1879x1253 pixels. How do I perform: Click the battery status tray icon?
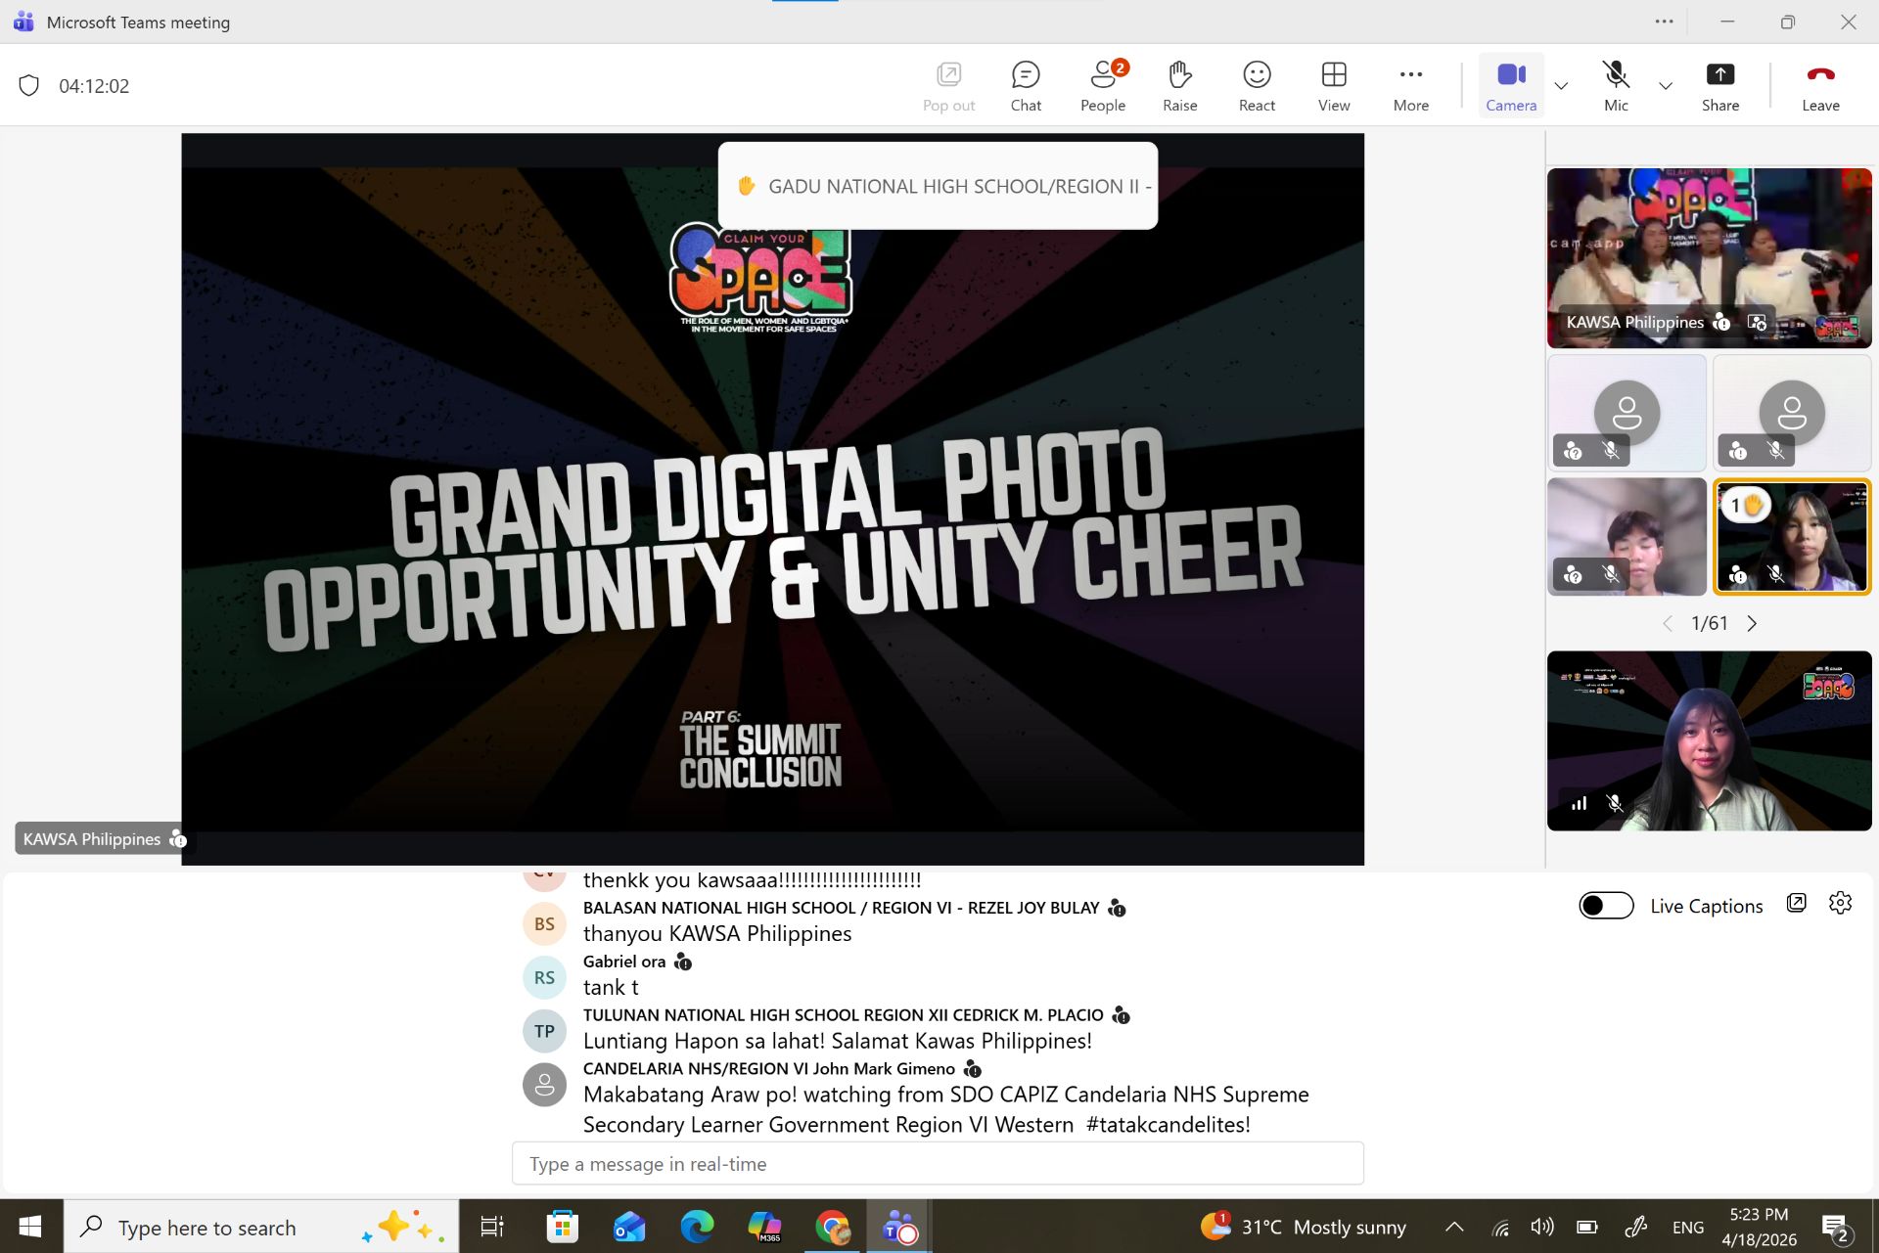point(1586,1227)
